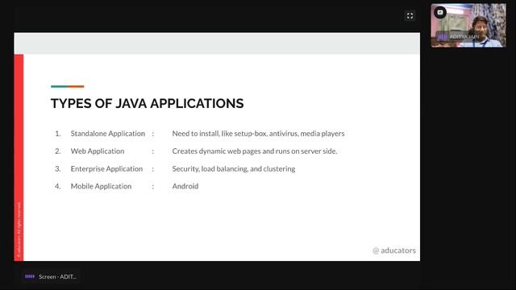Image resolution: width=516 pixels, height=290 pixels.
Task: Click the text 'Security, load balancing, and clustering'
Action: pos(234,168)
